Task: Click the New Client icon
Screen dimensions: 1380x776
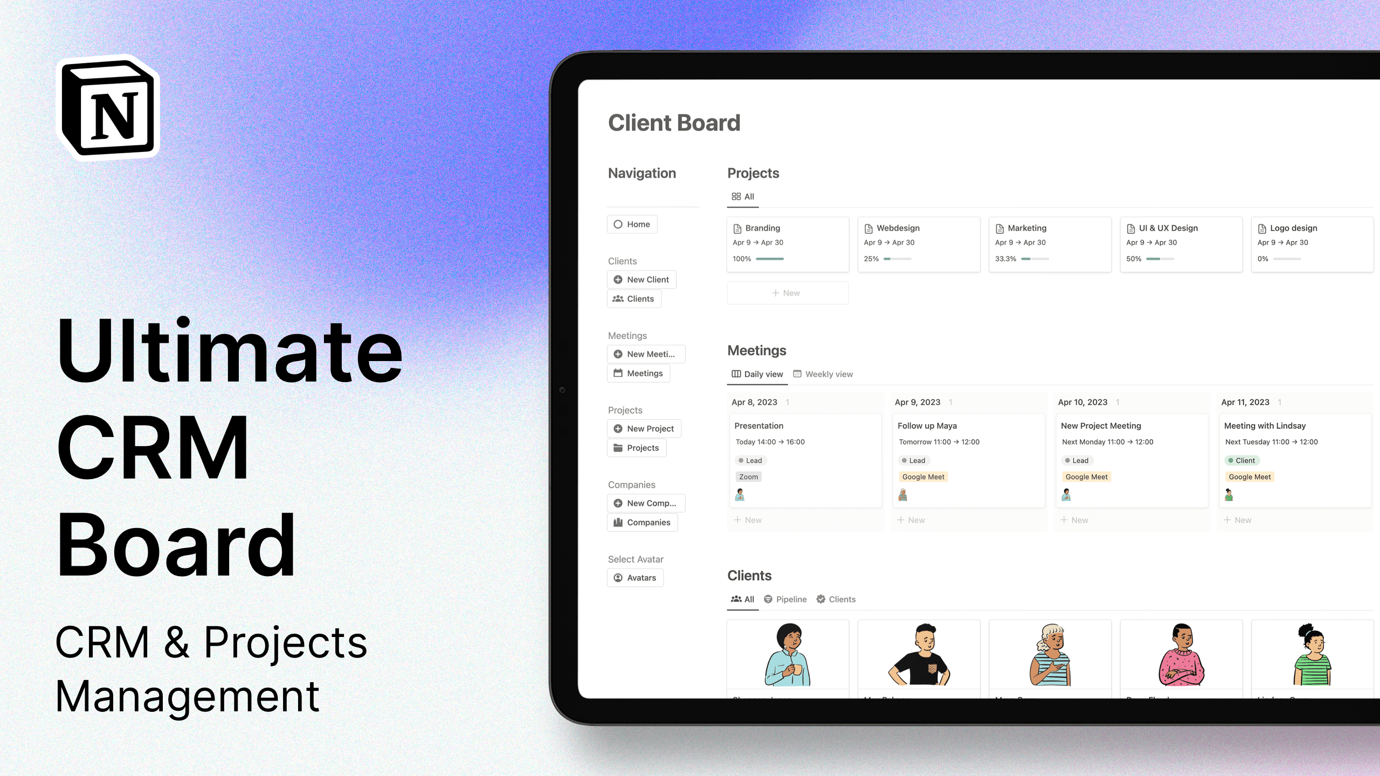Action: 618,279
